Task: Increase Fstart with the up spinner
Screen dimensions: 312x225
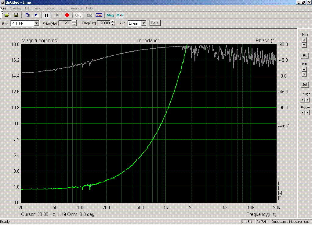Action: coord(74,22)
